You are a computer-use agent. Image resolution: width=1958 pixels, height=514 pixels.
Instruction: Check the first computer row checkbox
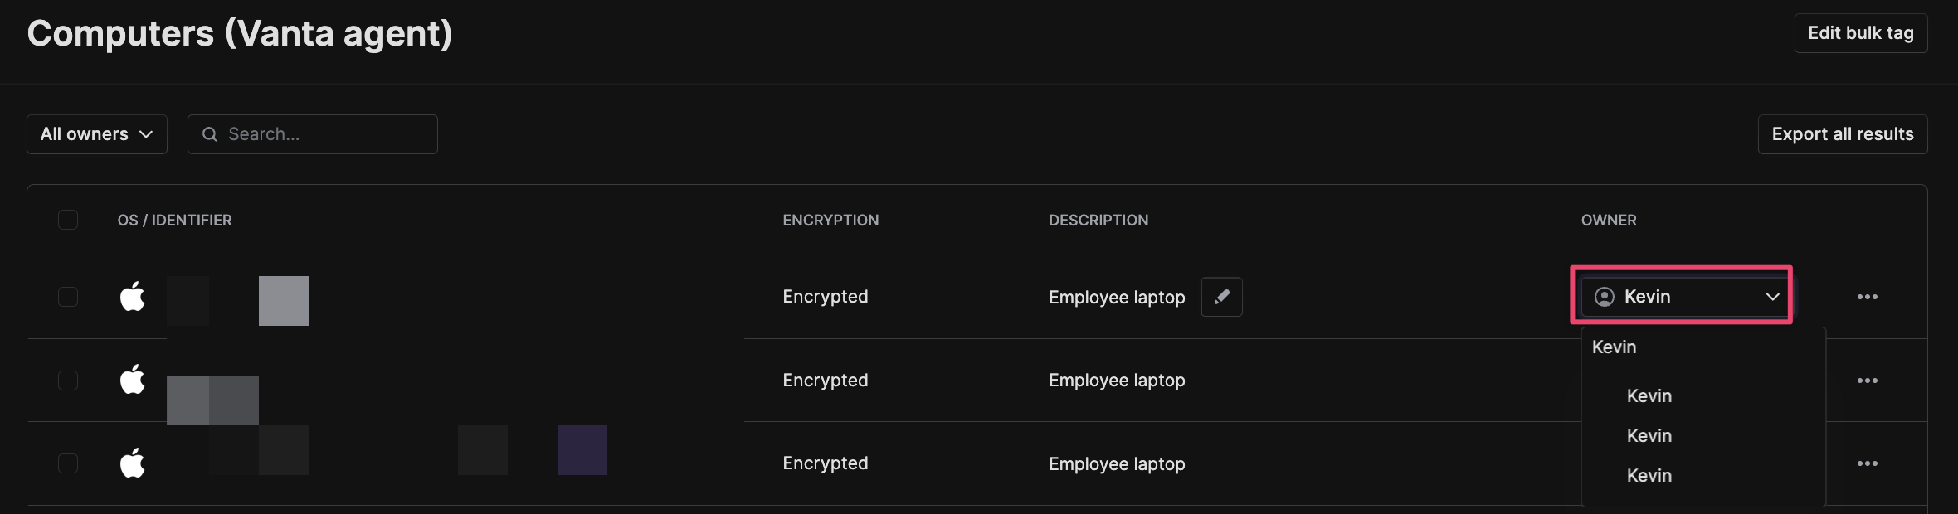[68, 297]
